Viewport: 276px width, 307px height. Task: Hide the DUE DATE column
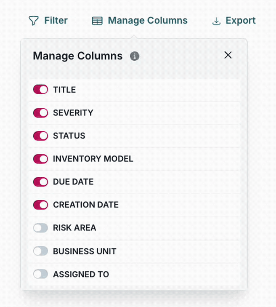click(x=40, y=182)
